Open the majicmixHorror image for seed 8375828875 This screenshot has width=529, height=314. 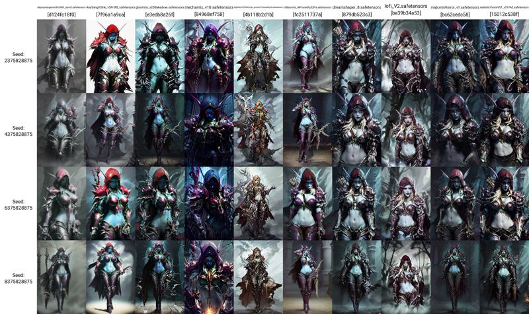(455, 277)
